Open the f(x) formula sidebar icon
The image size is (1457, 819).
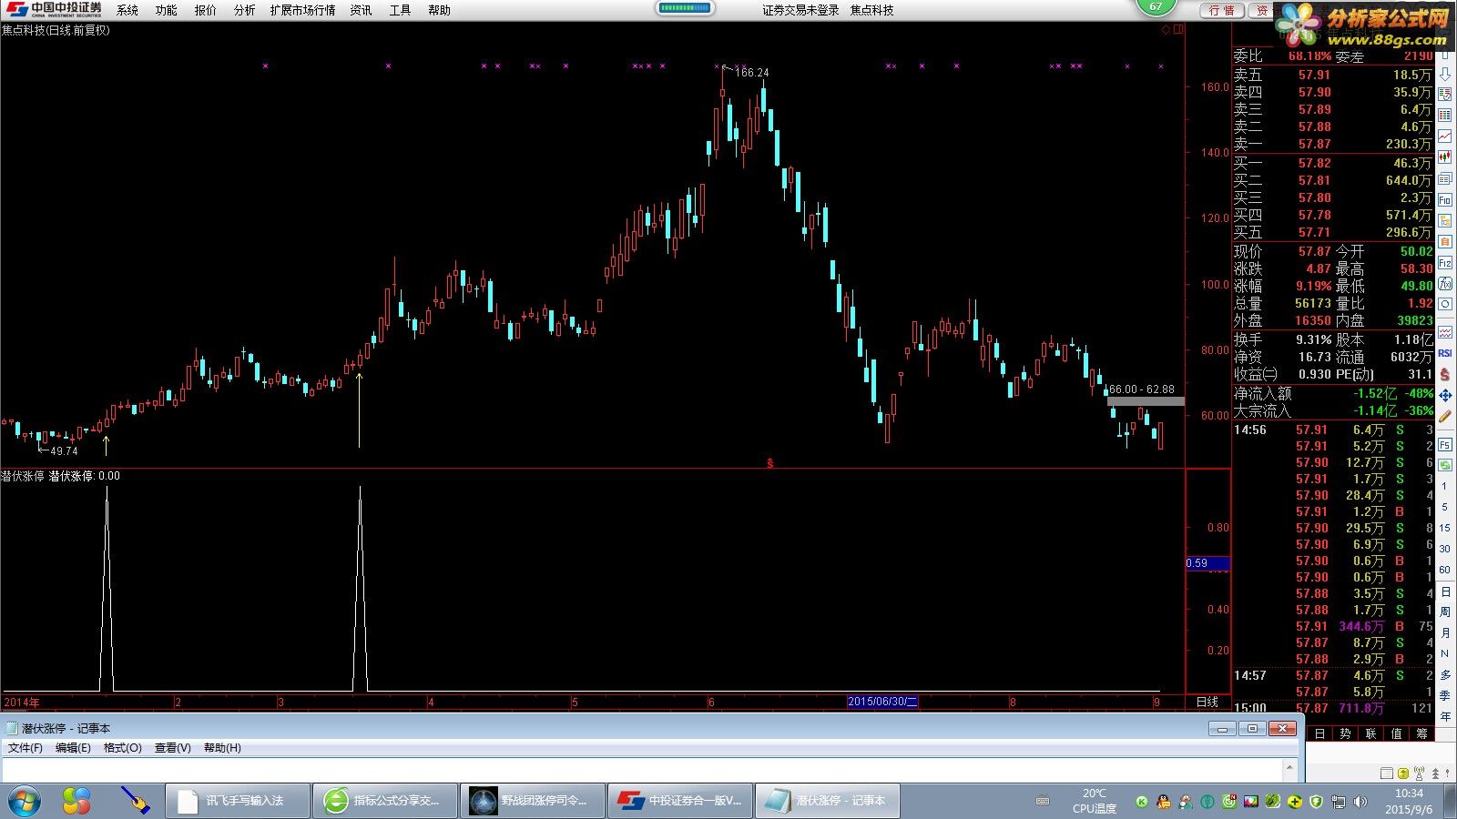click(x=1445, y=284)
